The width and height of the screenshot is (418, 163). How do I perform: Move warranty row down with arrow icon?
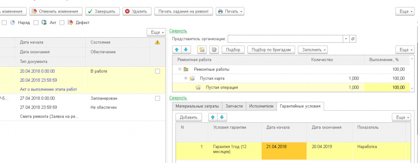coord(221,117)
